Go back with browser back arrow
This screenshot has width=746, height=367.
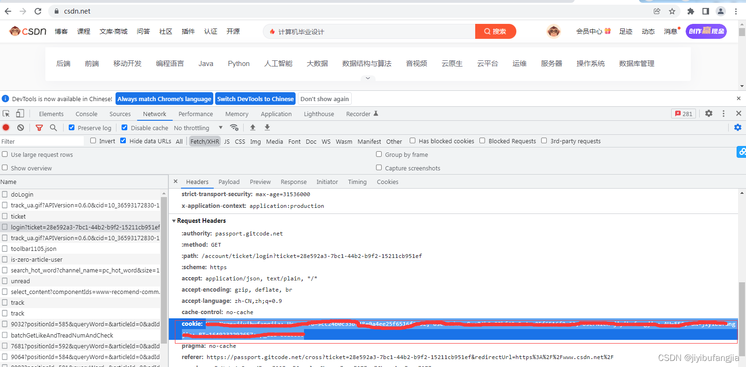[8, 11]
